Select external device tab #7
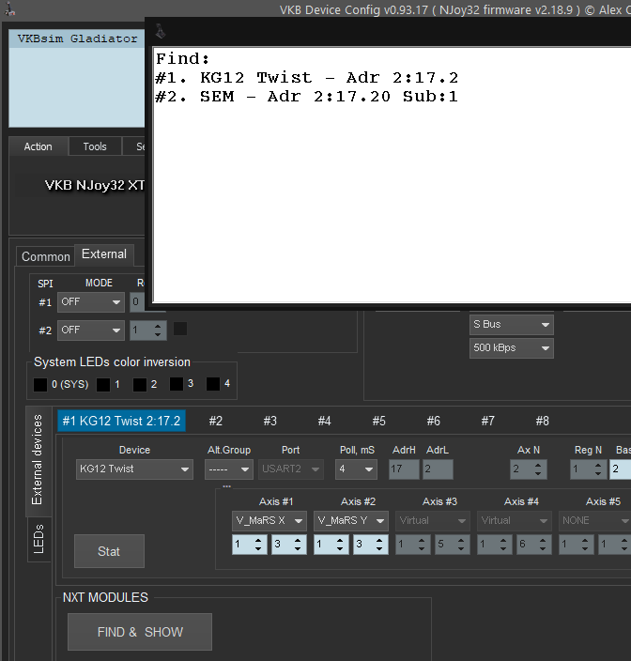 tap(487, 421)
